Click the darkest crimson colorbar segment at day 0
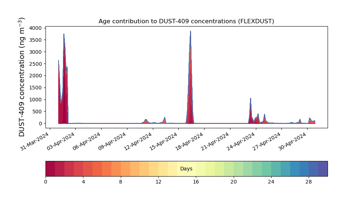Image resolution: width=364 pixels, height=218 pixels. click(x=50, y=169)
